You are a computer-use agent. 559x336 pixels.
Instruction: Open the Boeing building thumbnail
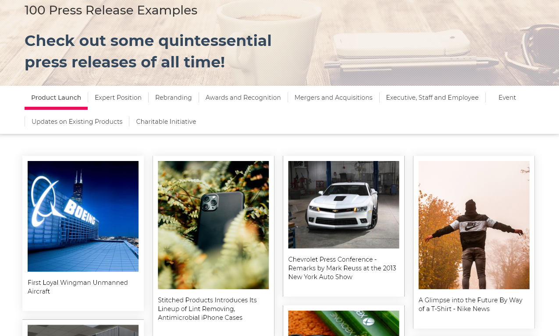tap(83, 216)
